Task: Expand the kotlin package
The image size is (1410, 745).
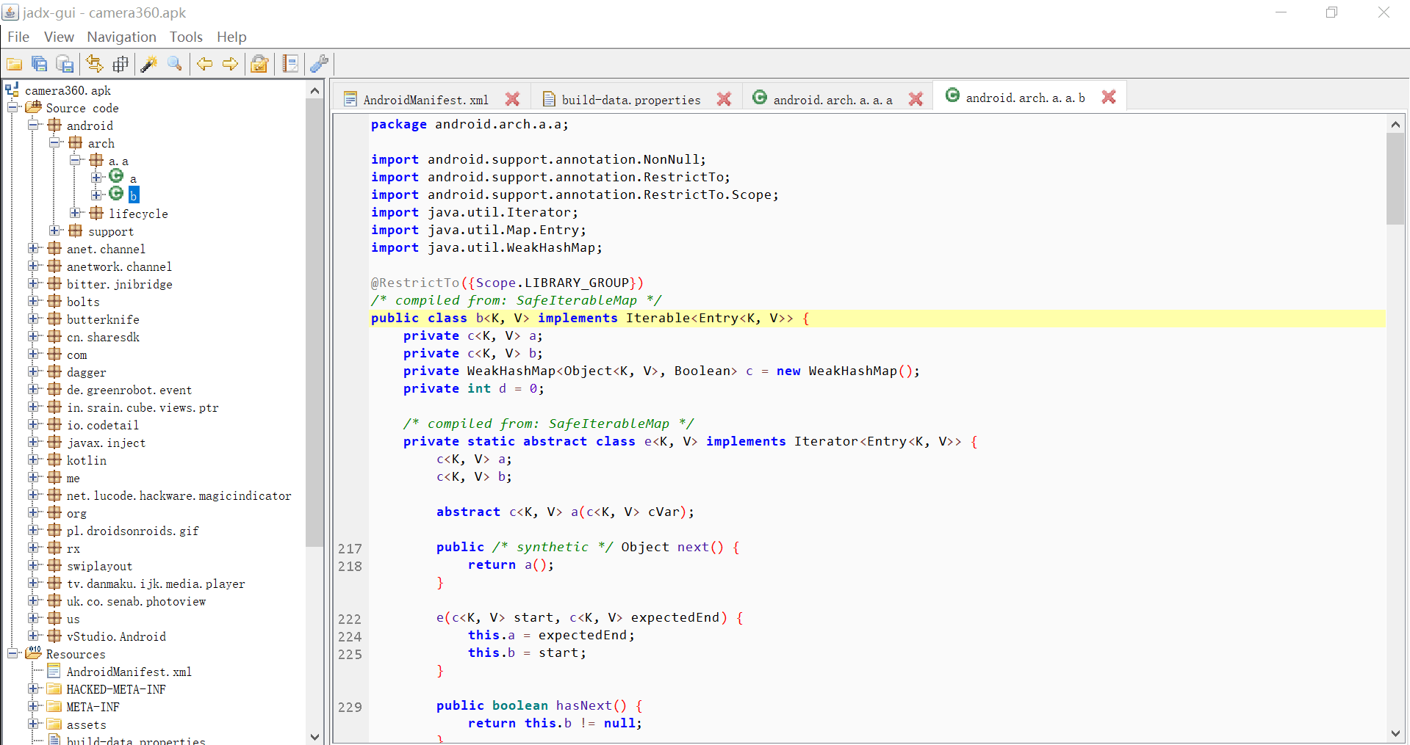Action: 33,459
